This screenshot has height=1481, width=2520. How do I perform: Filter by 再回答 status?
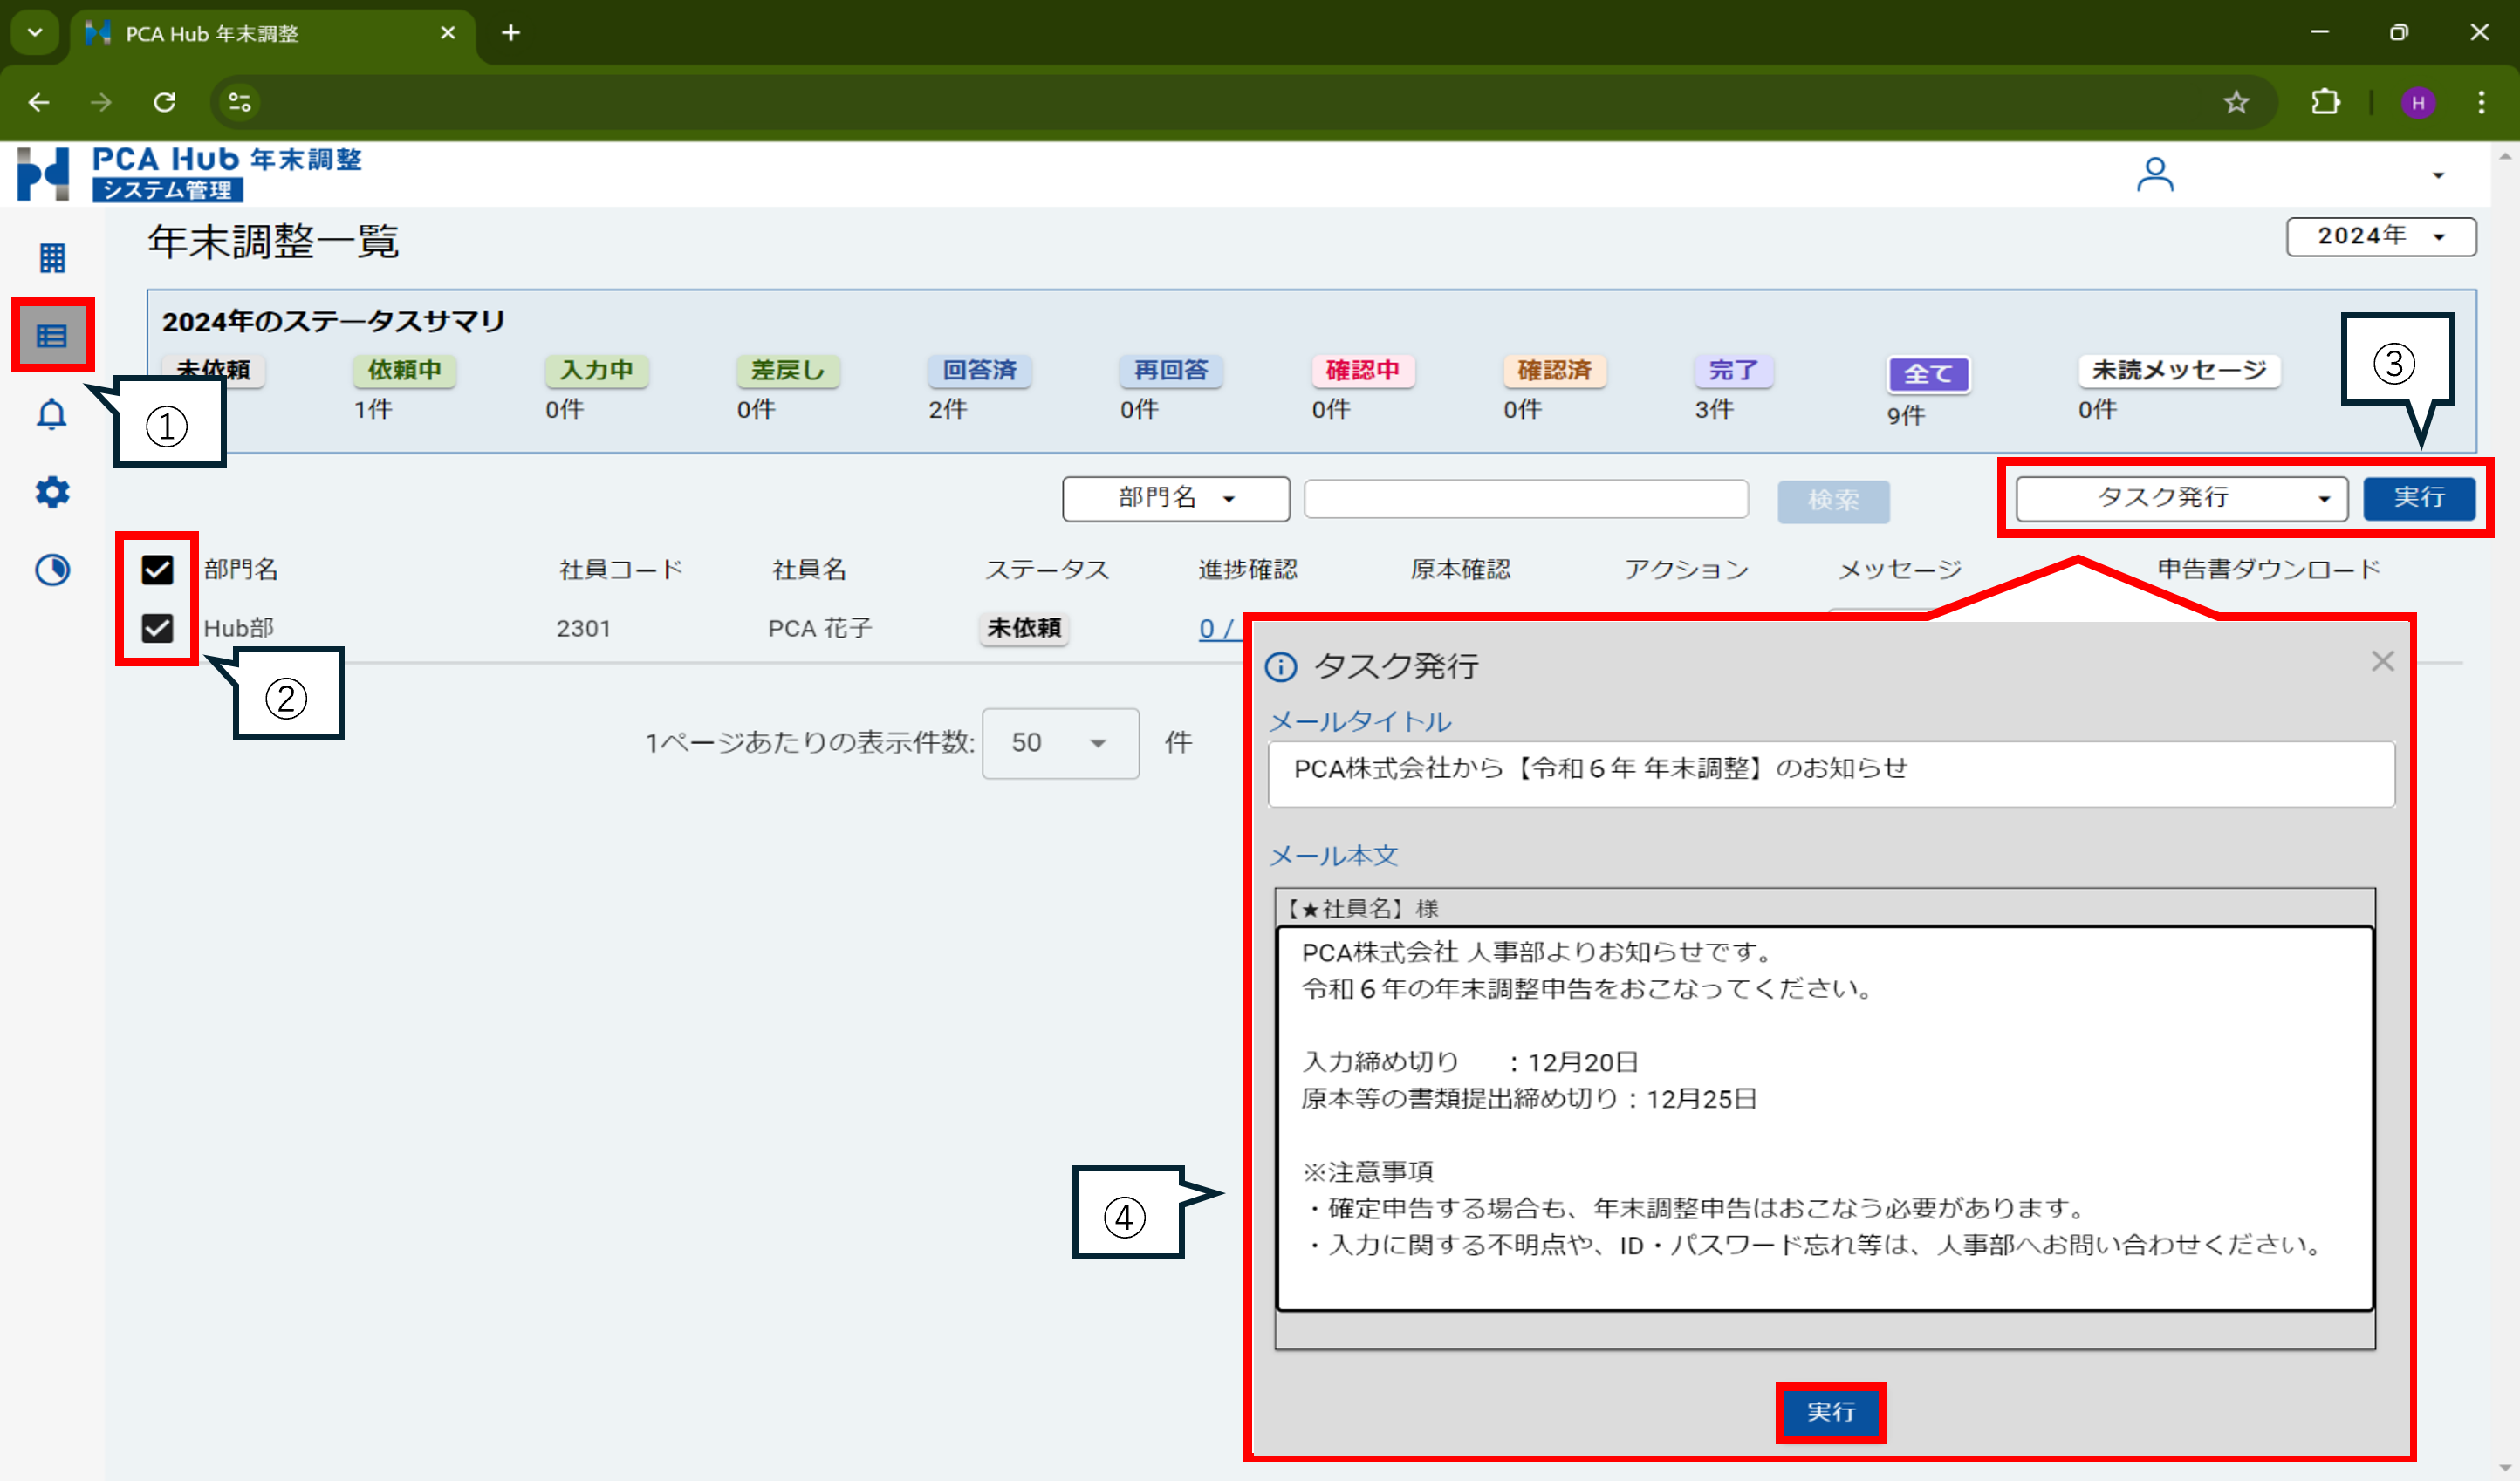click(x=1171, y=370)
